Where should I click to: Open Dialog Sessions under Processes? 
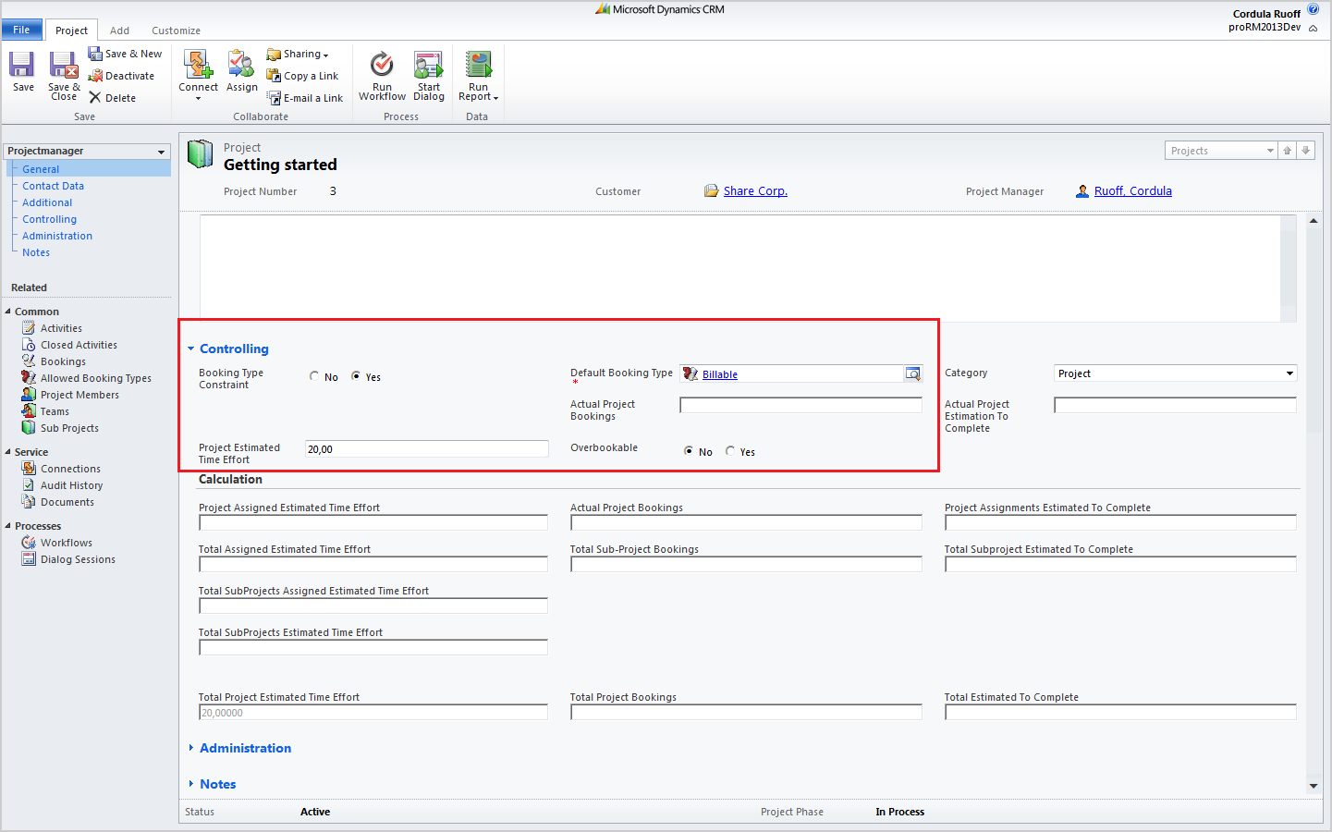(78, 559)
